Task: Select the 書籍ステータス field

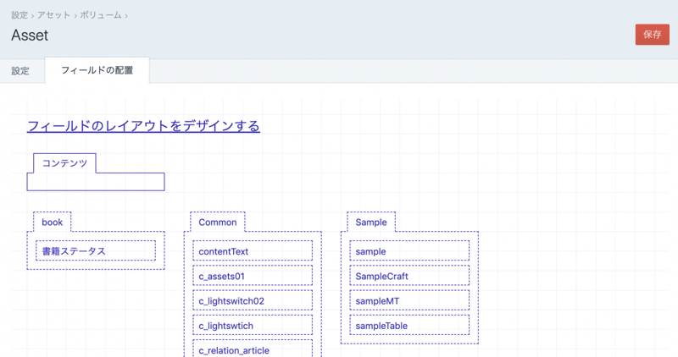Action: coord(96,251)
